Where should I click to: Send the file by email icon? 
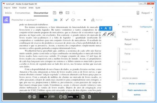[68, 13]
